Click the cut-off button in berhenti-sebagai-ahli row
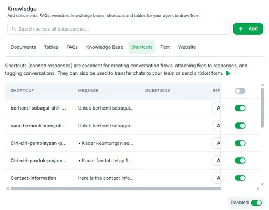Viewport: 269px width, 210px height. pyautogui.click(x=216, y=108)
